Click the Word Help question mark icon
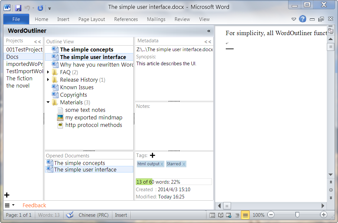338x223 pixels. tap(303, 19)
